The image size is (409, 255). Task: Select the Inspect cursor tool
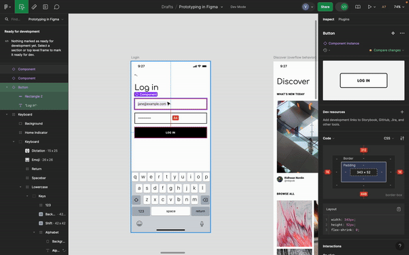point(22,7)
